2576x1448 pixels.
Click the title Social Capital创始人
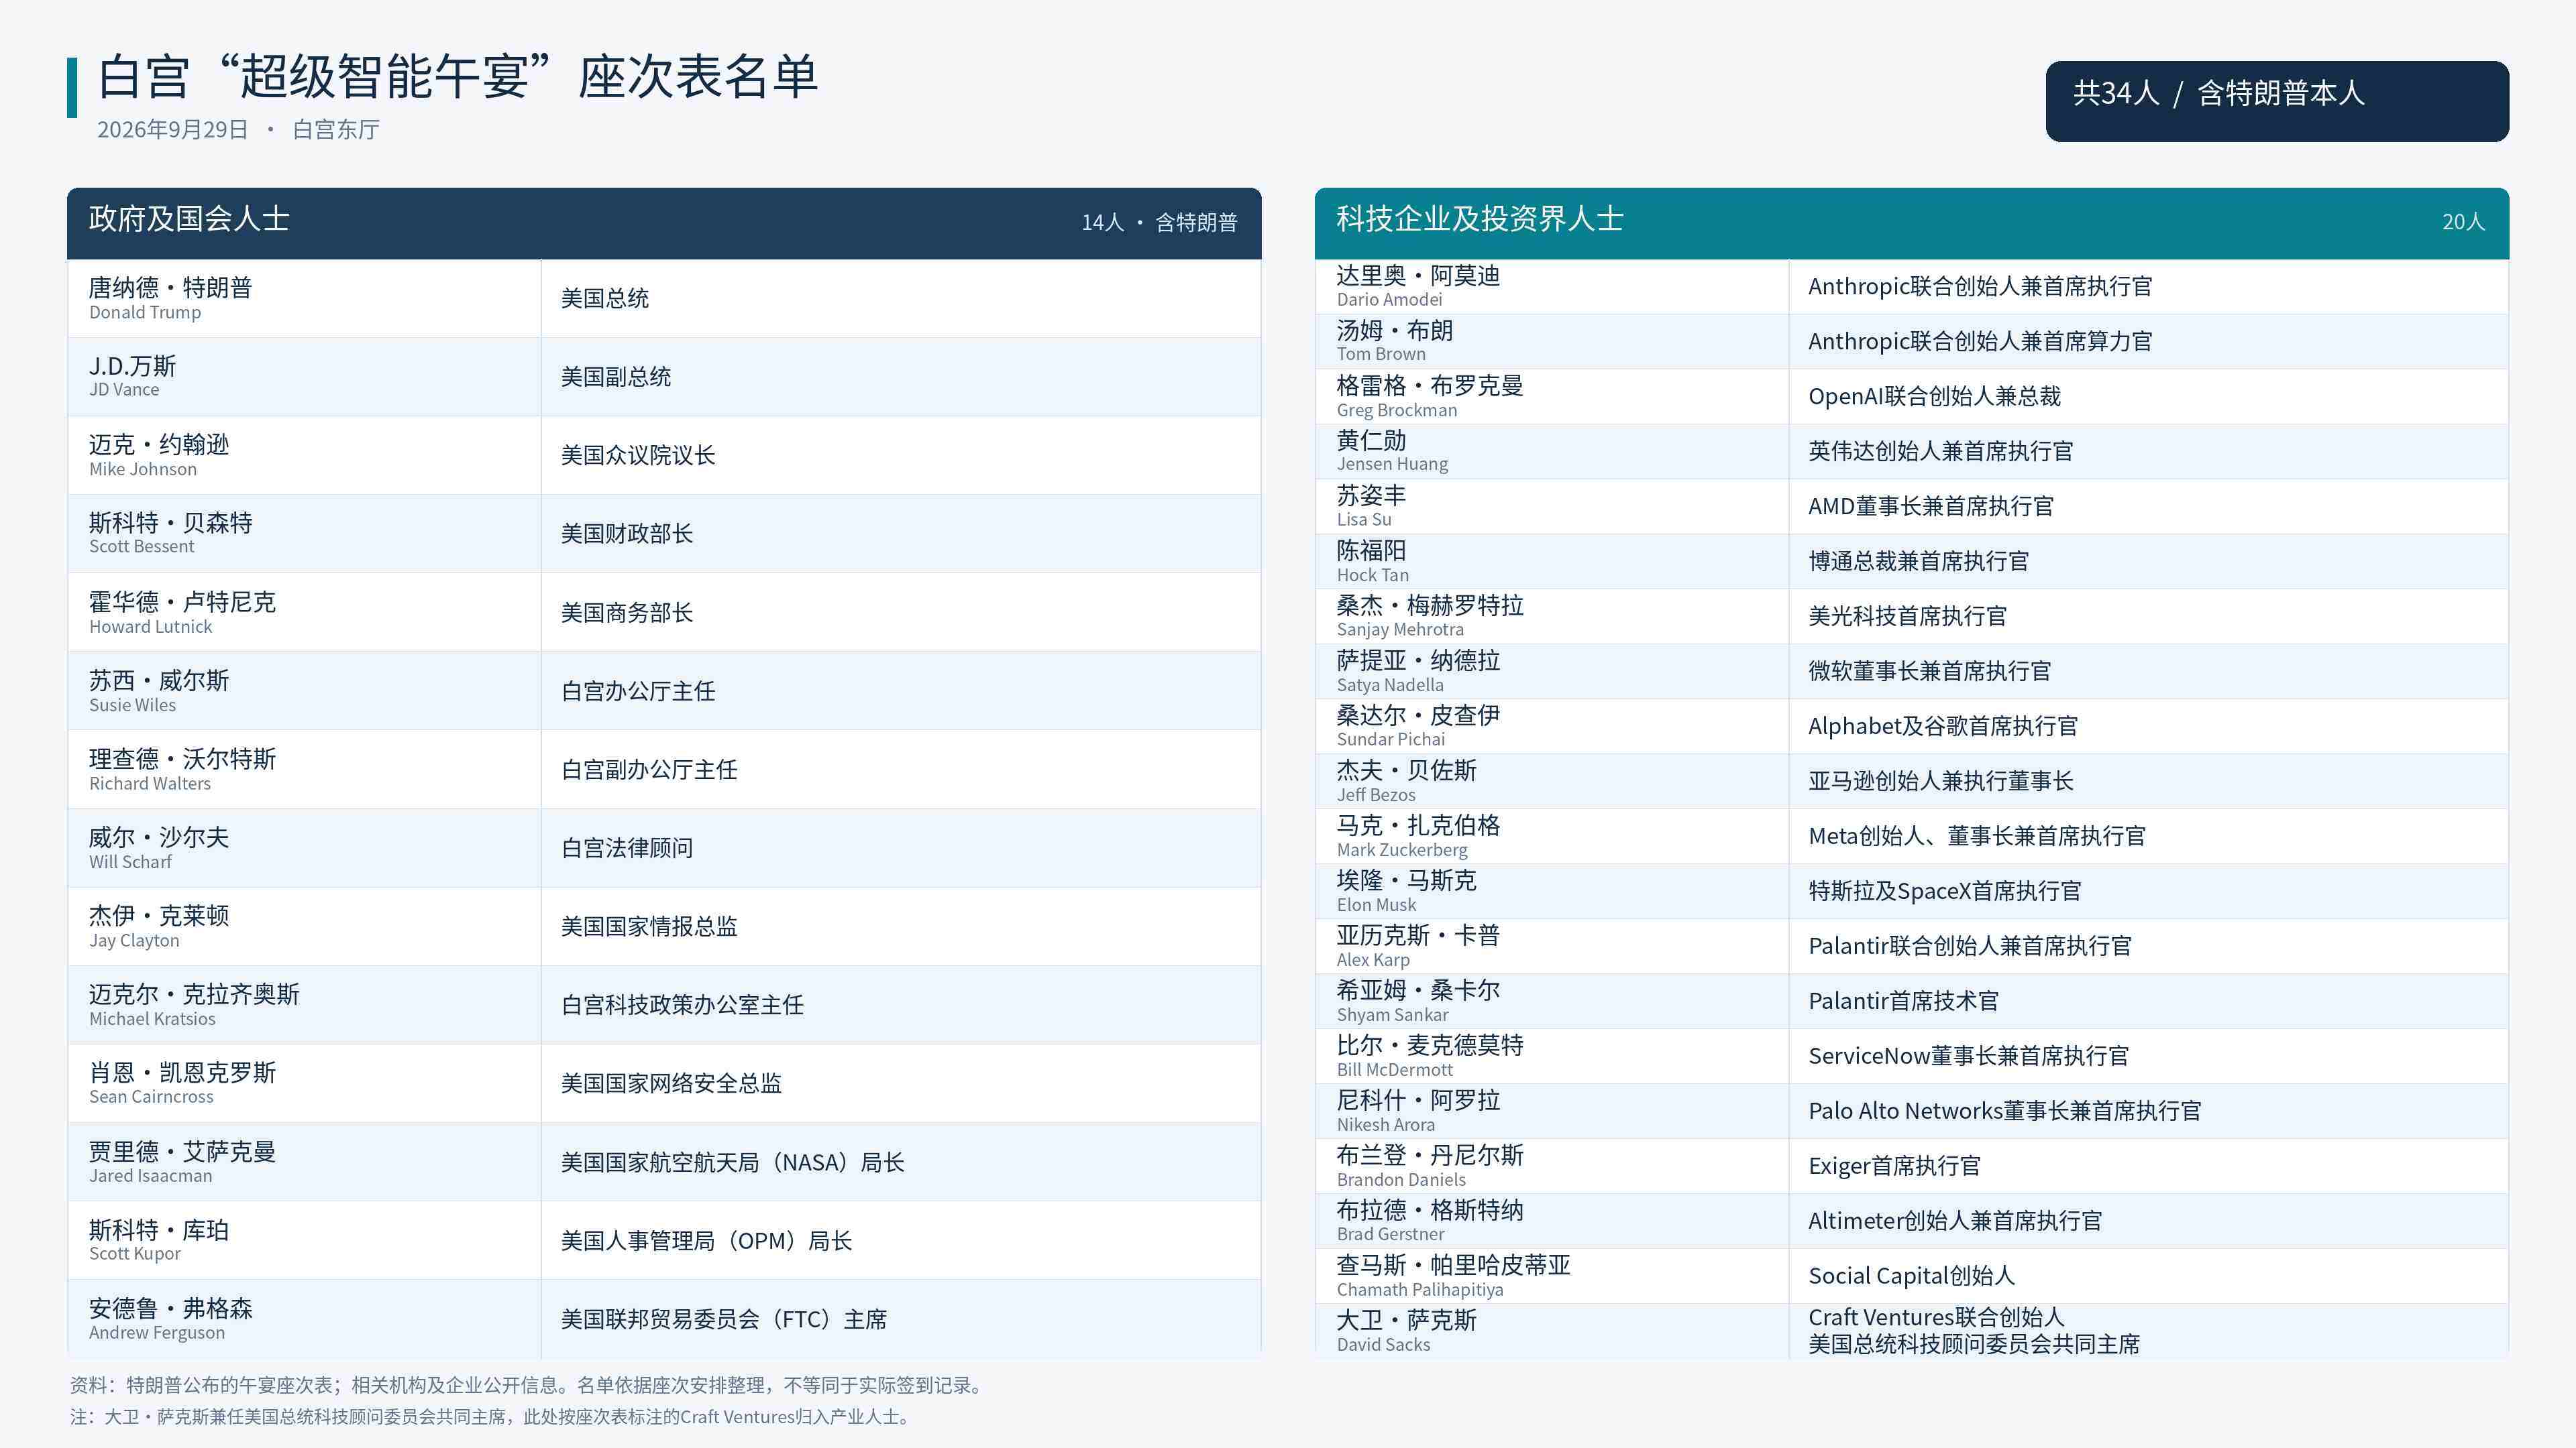pyautogui.click(x=1912, y=1276)
